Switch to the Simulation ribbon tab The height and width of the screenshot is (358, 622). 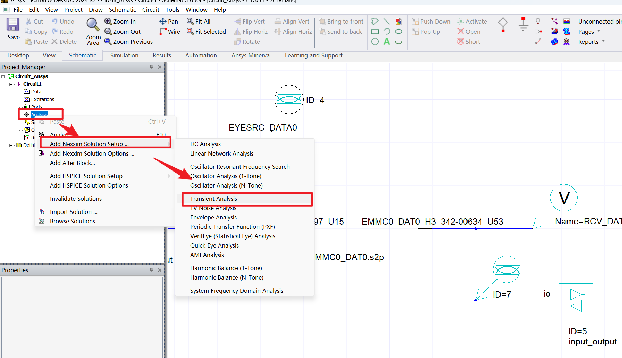(124, 55)
